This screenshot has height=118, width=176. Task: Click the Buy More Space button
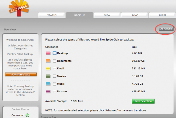pos(21,75)
